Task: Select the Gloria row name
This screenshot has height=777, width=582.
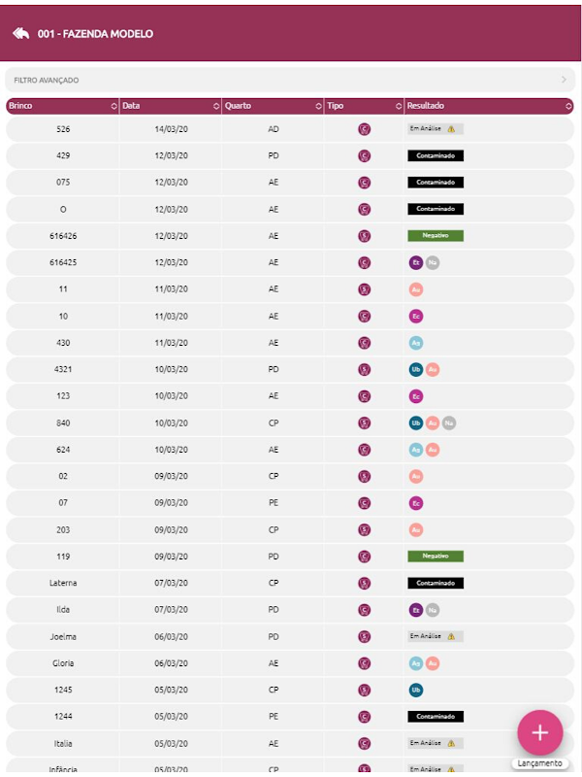Action: pyautogui.click(x=63, y=663)
